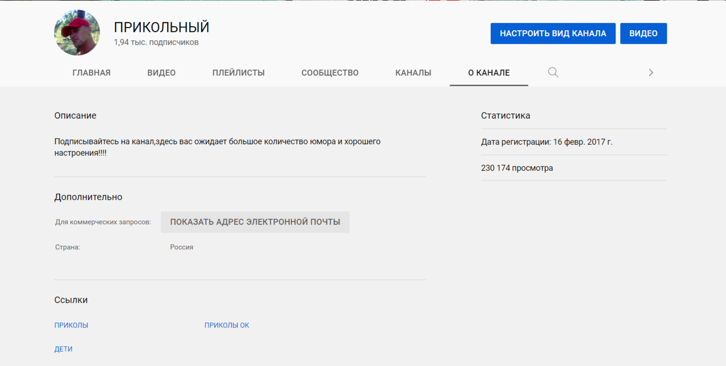
Task: Go to the КАНАЛЫ tab
Action: point(413,73)
